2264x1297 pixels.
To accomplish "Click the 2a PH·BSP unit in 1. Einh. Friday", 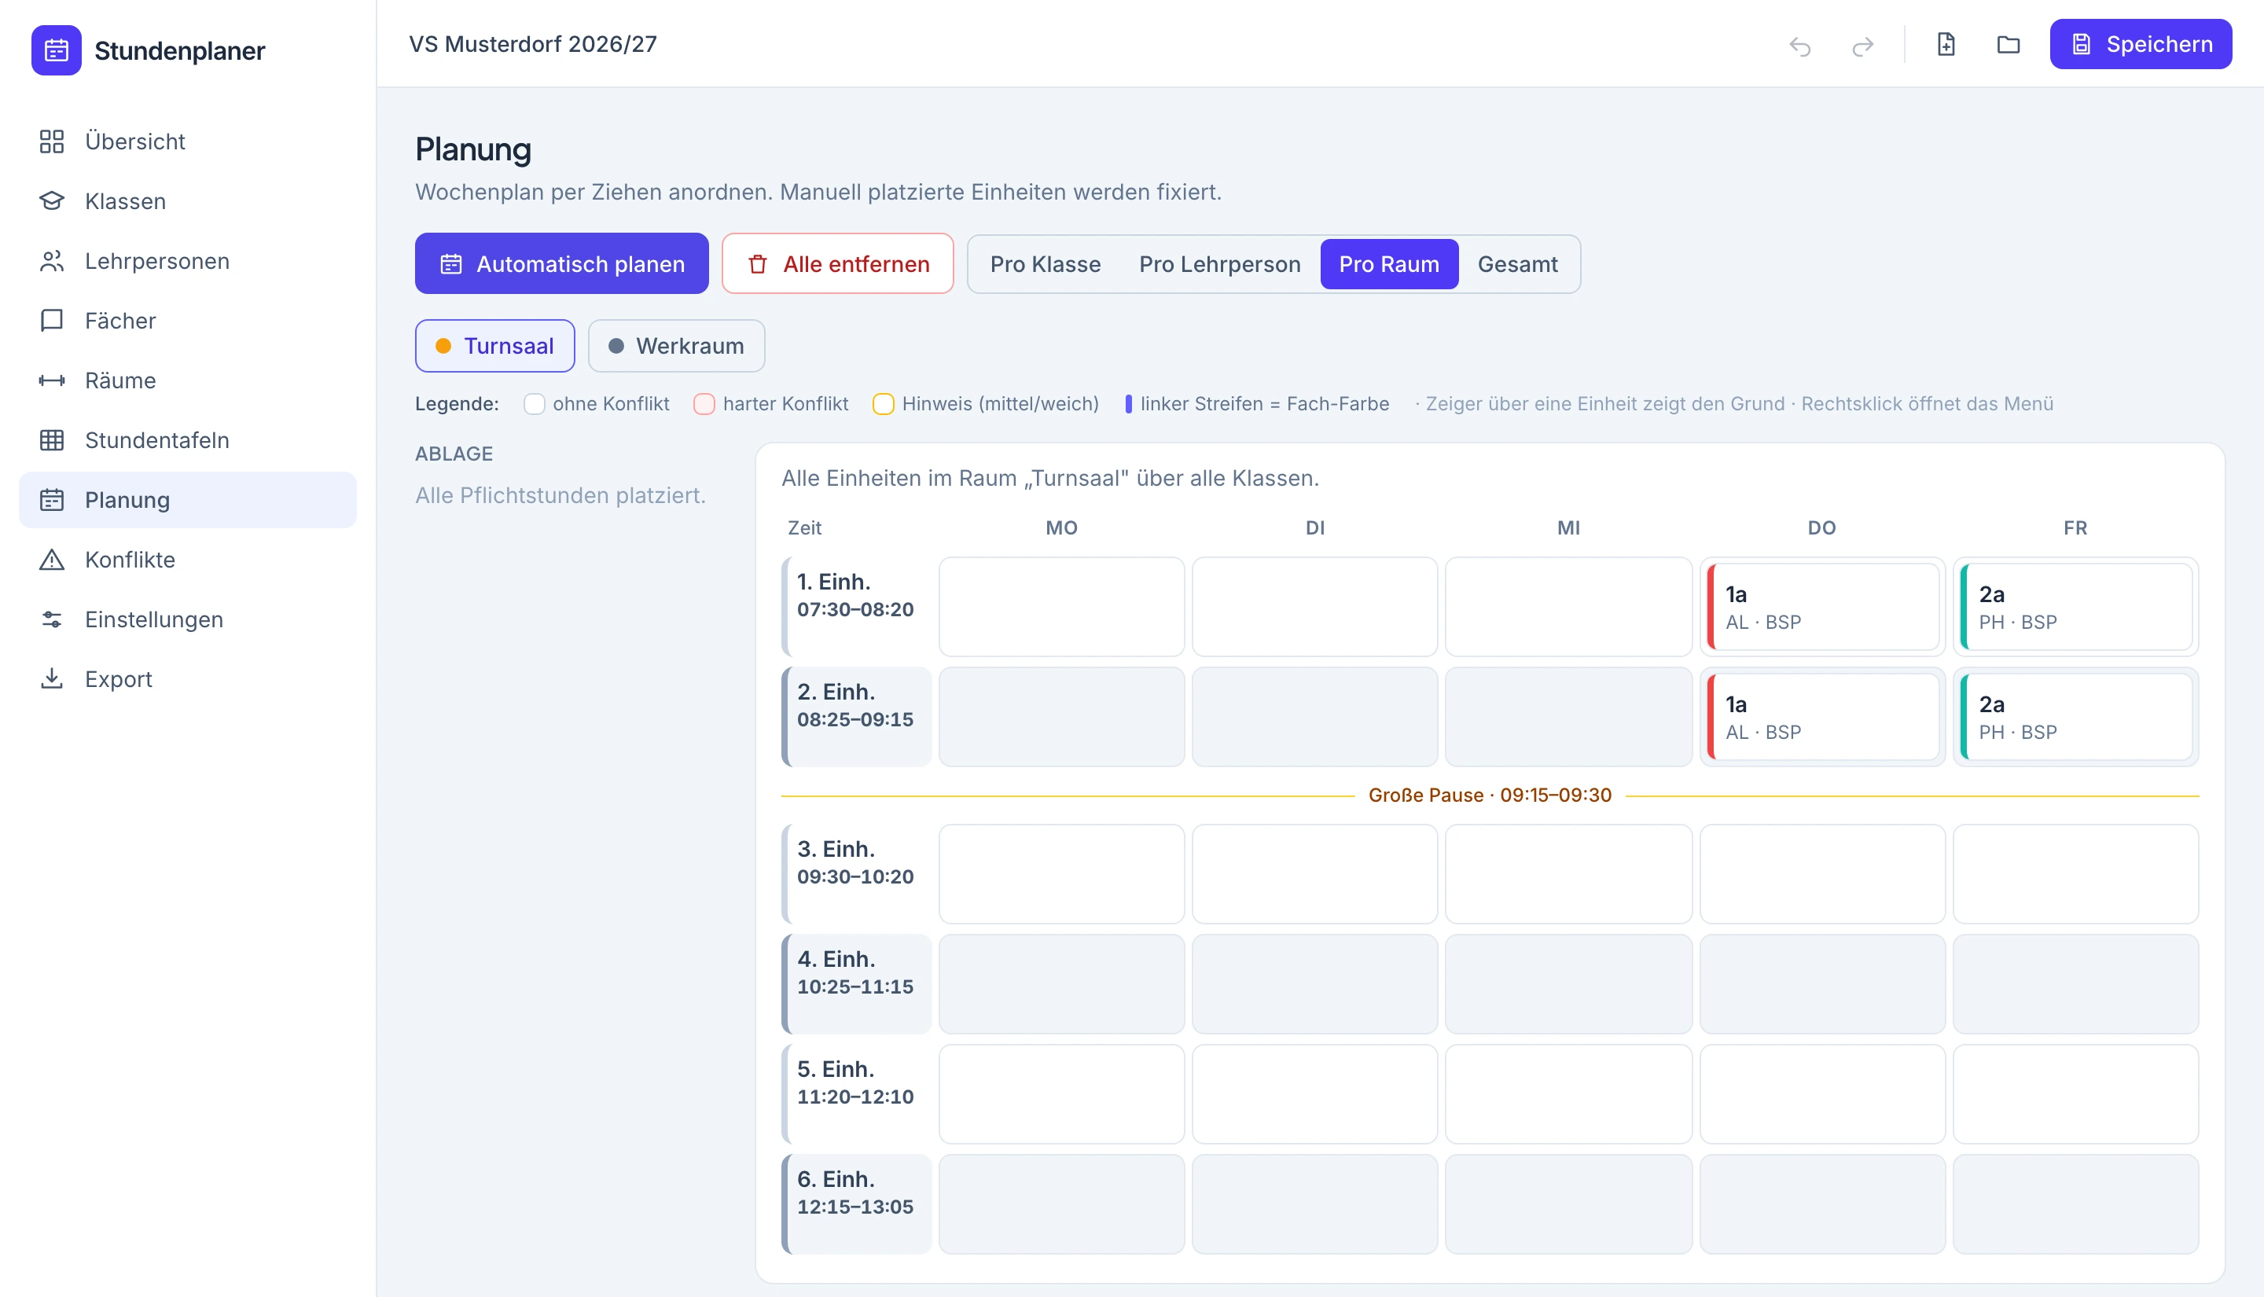I will [x=2075, y=608].
